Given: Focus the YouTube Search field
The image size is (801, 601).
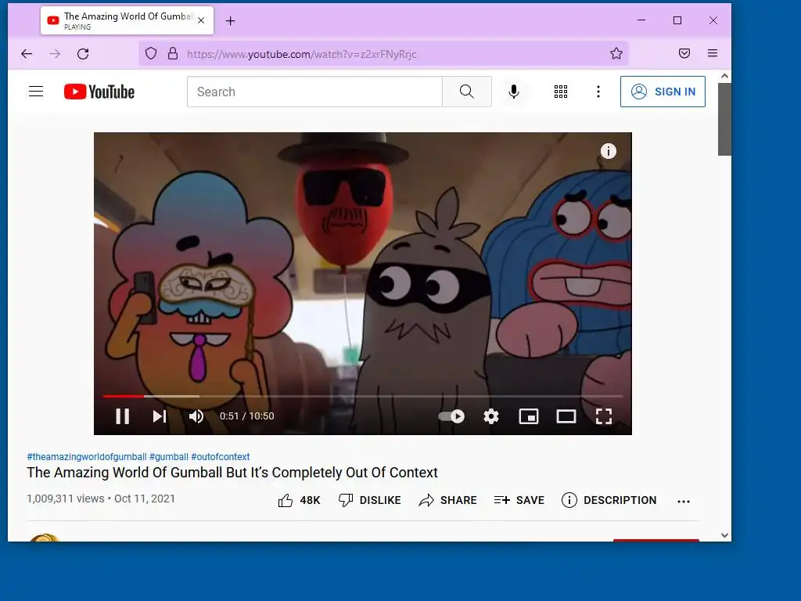Looking at the screenshot, I should pos(314,92).
